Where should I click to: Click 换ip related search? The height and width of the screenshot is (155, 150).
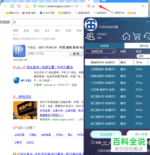pos(70,135)
